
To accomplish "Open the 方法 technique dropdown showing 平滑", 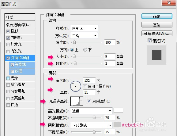I will (84, 36).
